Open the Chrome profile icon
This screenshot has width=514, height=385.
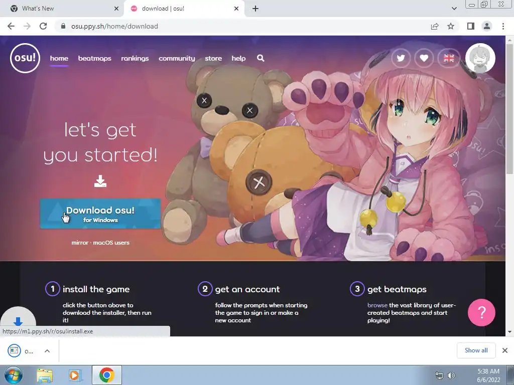[487, 26]
